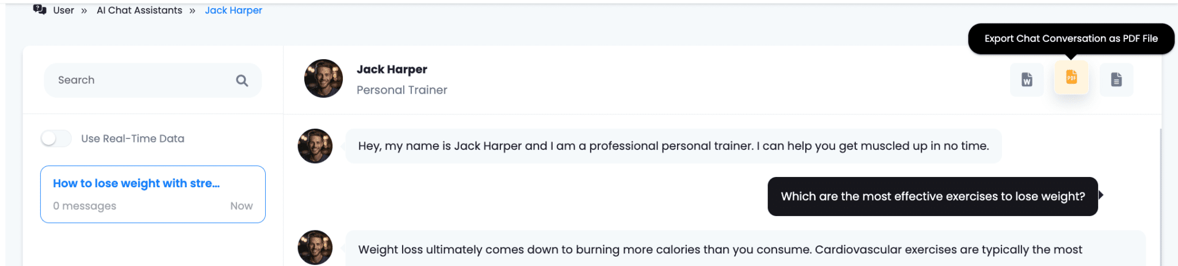Open the AI Chat Assistants breadcrumb link
The width and height of the screenshot is (1178, 266).
pos(139,10)
